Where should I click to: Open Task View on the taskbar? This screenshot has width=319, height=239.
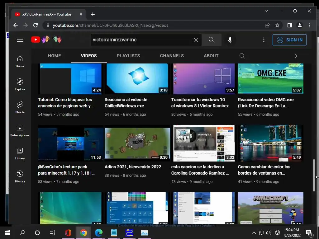click(52, 233)
